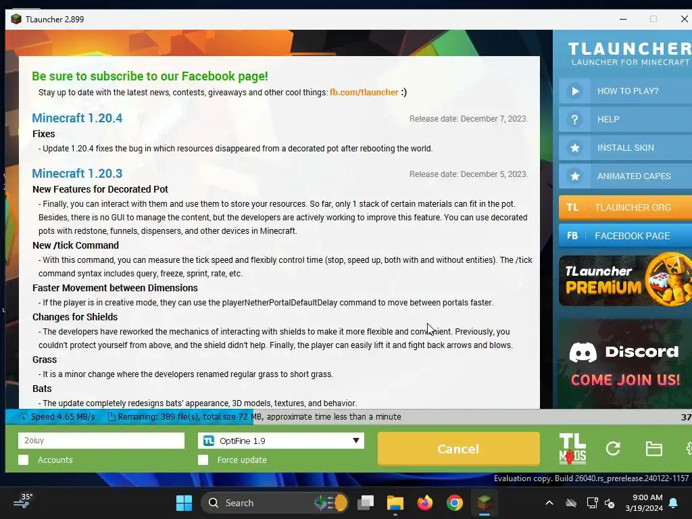Click the TLauncher logo header

[629, 53]
